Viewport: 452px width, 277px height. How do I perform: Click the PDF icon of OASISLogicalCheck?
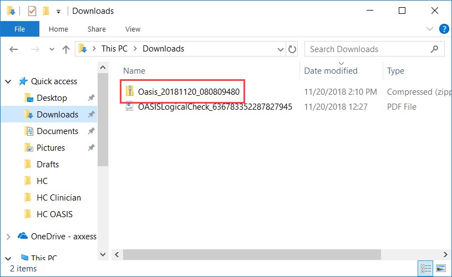tap(129, 106)
